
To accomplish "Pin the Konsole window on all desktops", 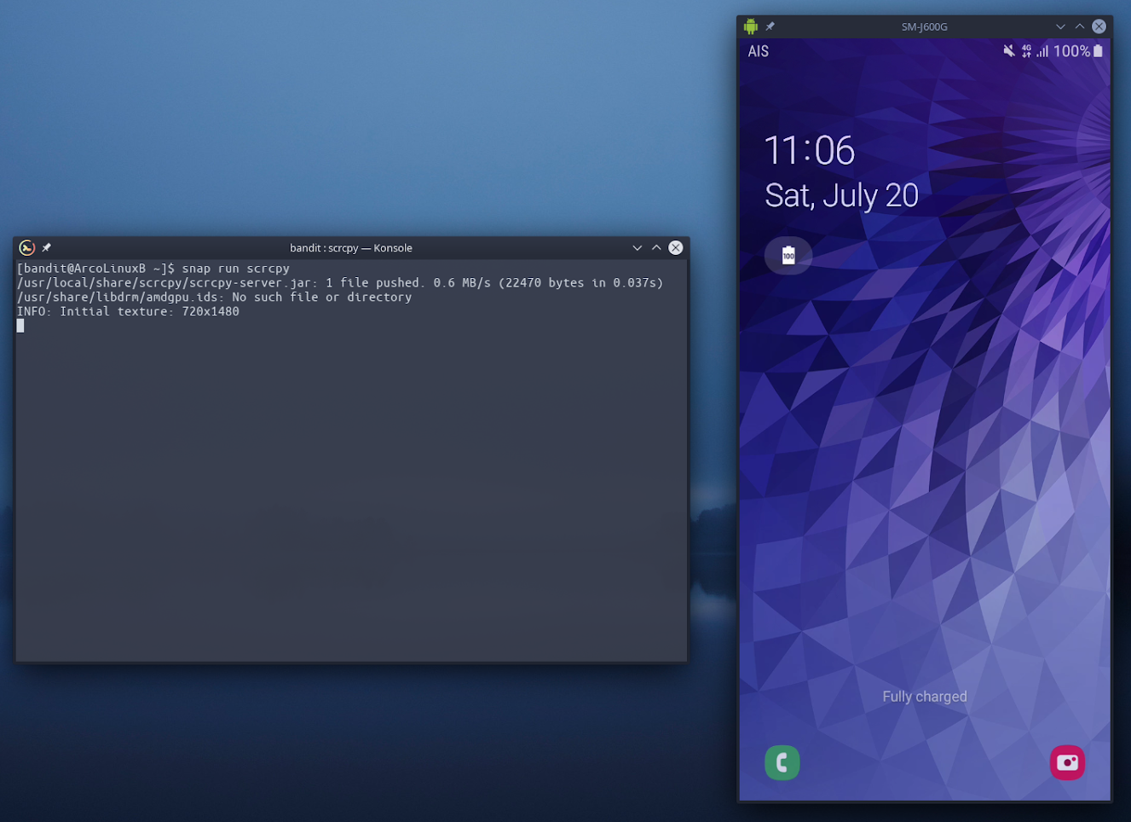I will (x=47, y=248).
